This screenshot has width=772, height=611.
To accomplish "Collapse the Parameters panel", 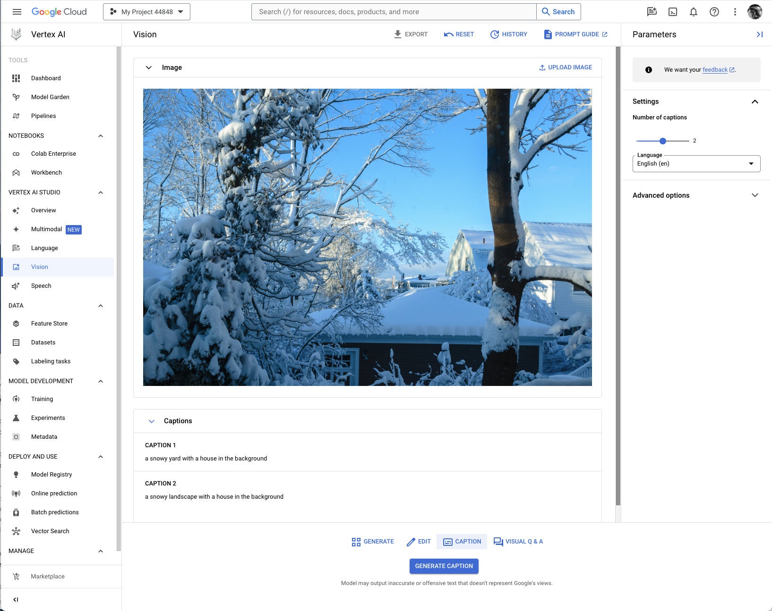I will tap(759, 34).
